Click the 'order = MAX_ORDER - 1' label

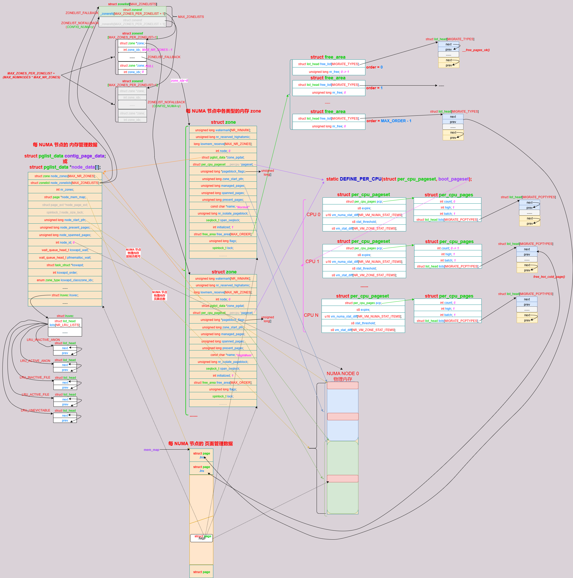389,121
